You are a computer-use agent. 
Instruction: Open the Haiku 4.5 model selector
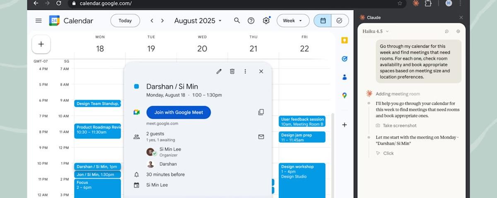pos(376,31)
